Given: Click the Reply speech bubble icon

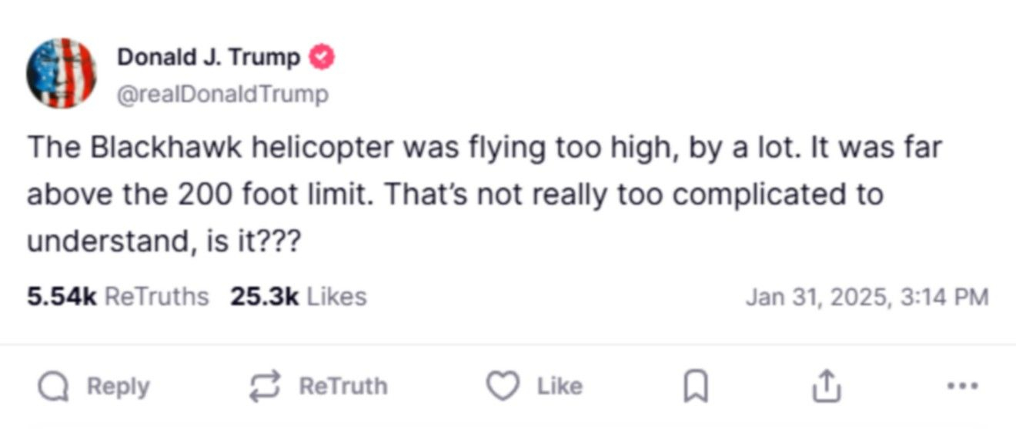Looking at the screenshot, I should [54, 386].
